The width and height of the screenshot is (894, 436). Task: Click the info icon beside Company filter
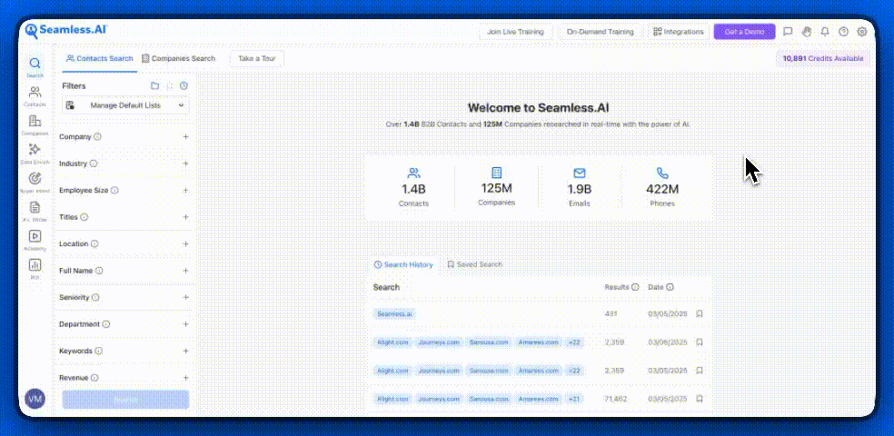tap(97, 137)
